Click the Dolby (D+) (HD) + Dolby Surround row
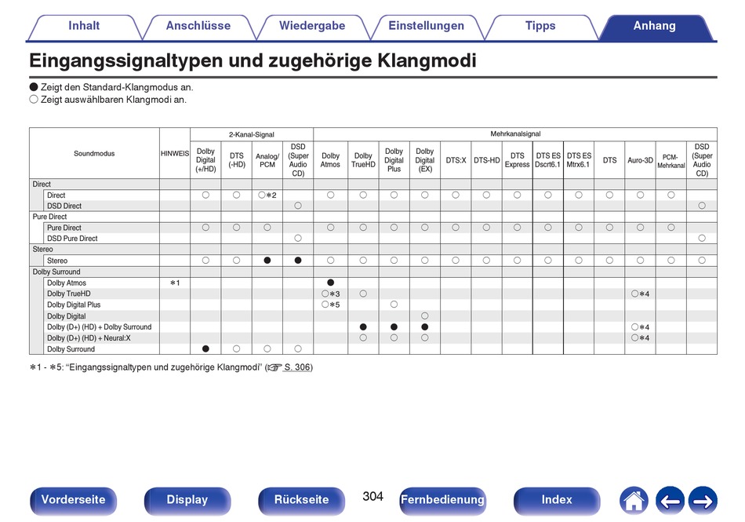Viewport: 745px width, 522px height. point(99,327)
